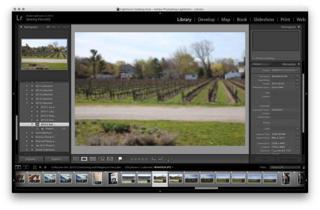Open the Slideshow module

(x=264, y=20)
